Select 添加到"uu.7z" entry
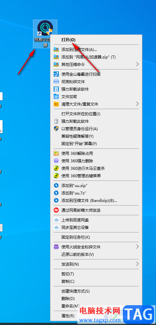This screenshot has width=156, height=325. pos(96,193)
